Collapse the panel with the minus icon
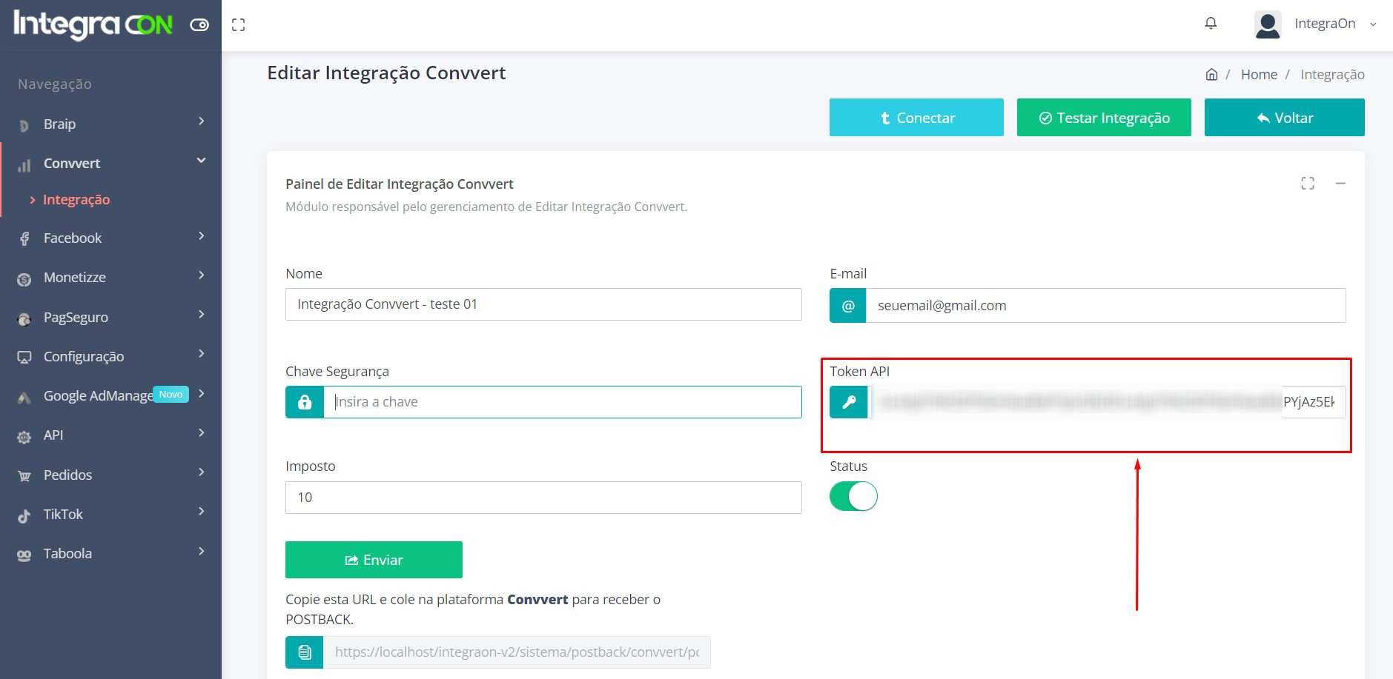1393x679 pixels. (1340, 184)
